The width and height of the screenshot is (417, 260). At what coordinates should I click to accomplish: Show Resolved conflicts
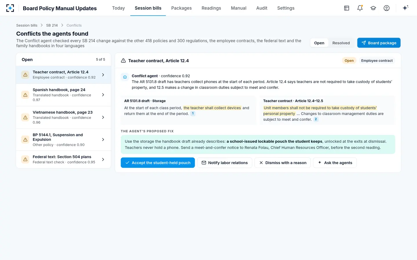point(341,43)
